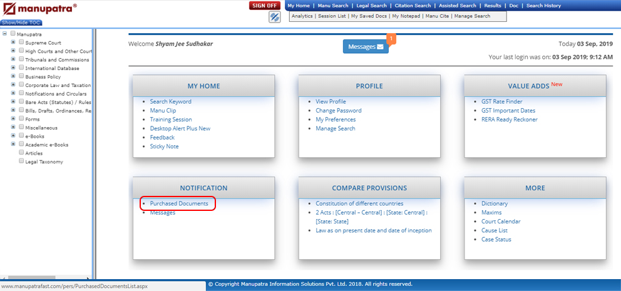Click the orange notification badge on Messages
The height and width of the screenshot is (291, 621).
coord(391,39)
